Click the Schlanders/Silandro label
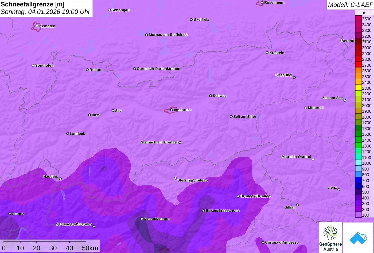Viewport: 374px width, 253px height. click(x=74, y=224)
